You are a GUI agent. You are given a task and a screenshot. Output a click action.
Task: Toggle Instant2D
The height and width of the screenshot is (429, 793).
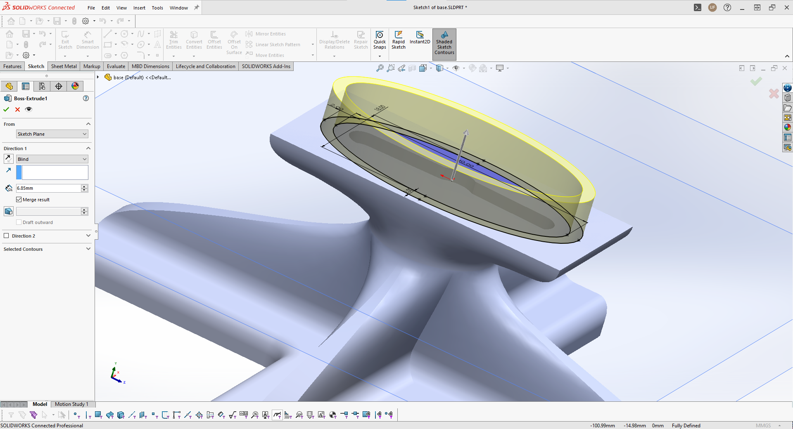tap(420, 38)
